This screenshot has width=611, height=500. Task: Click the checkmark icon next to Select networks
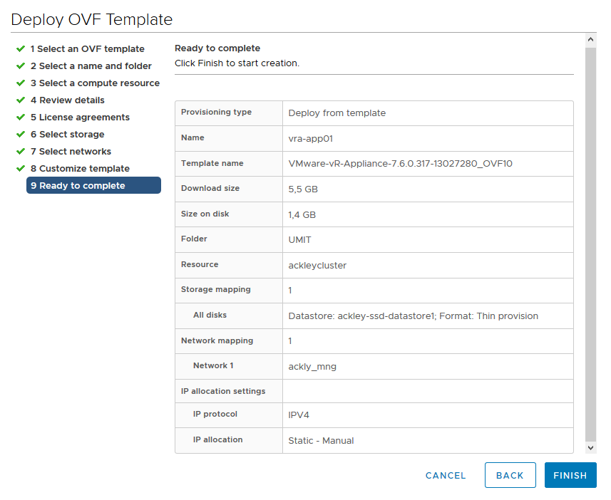click(x=21, y=152)
